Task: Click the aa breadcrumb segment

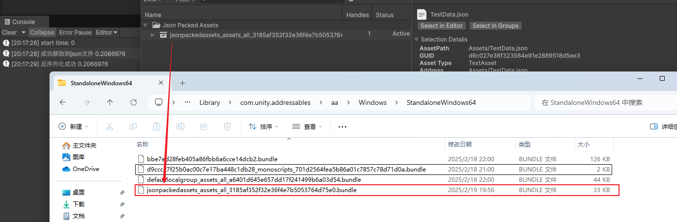Action: click(x=335, y=102)
